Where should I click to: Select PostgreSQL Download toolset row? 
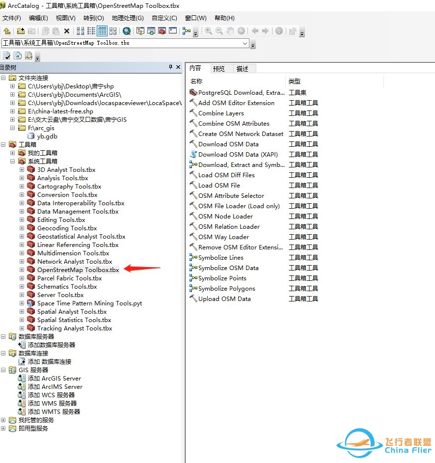(x=241, y=93)
